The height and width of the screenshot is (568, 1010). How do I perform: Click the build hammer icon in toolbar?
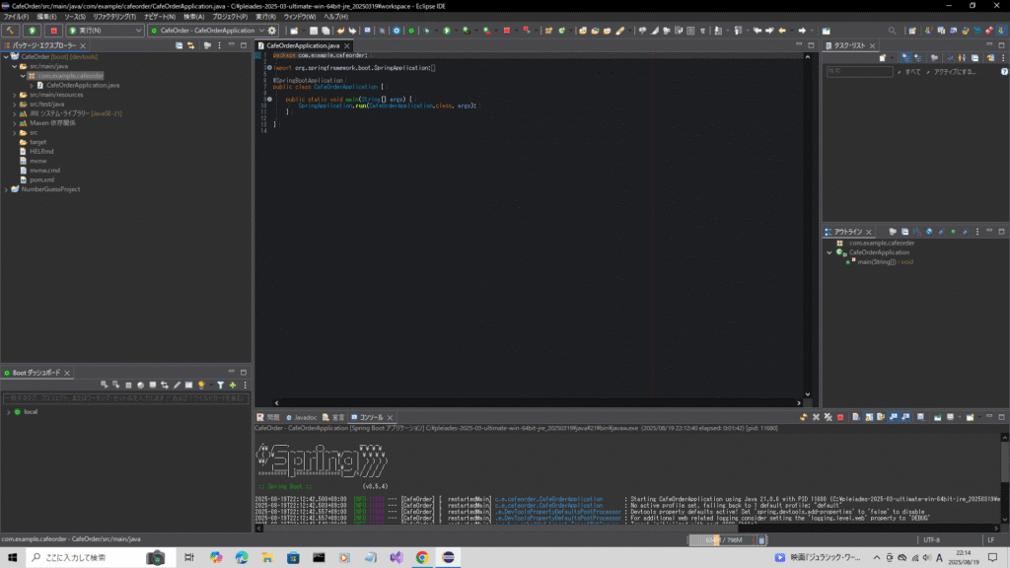[10, 31]
